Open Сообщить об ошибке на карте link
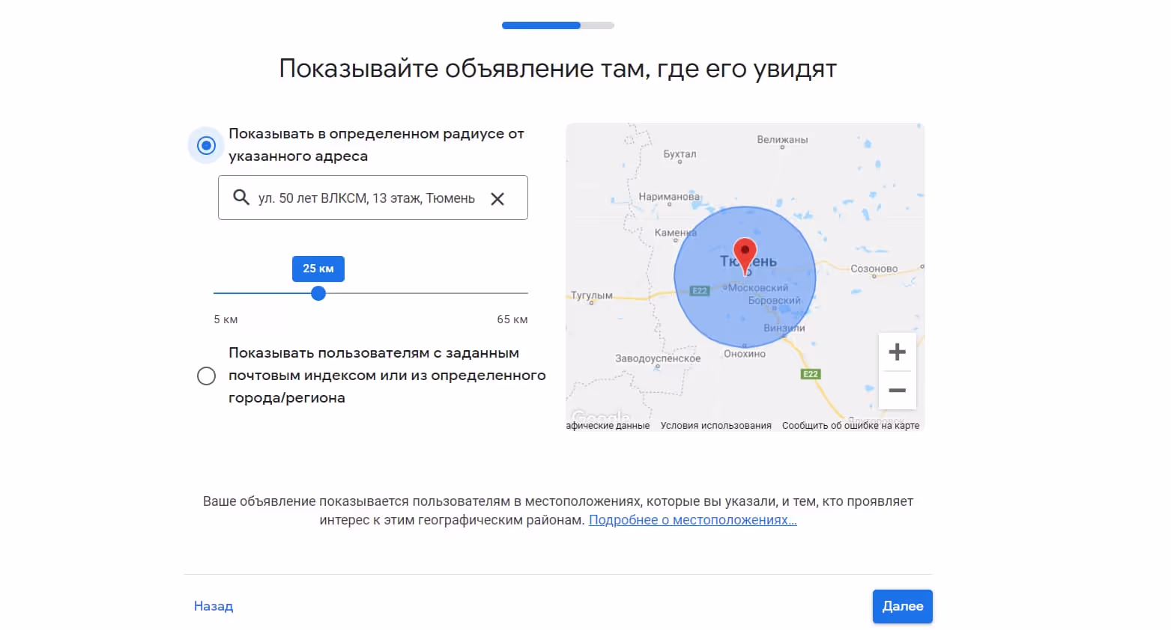This screenshot has height=630, width=1171. pos(850,426)
